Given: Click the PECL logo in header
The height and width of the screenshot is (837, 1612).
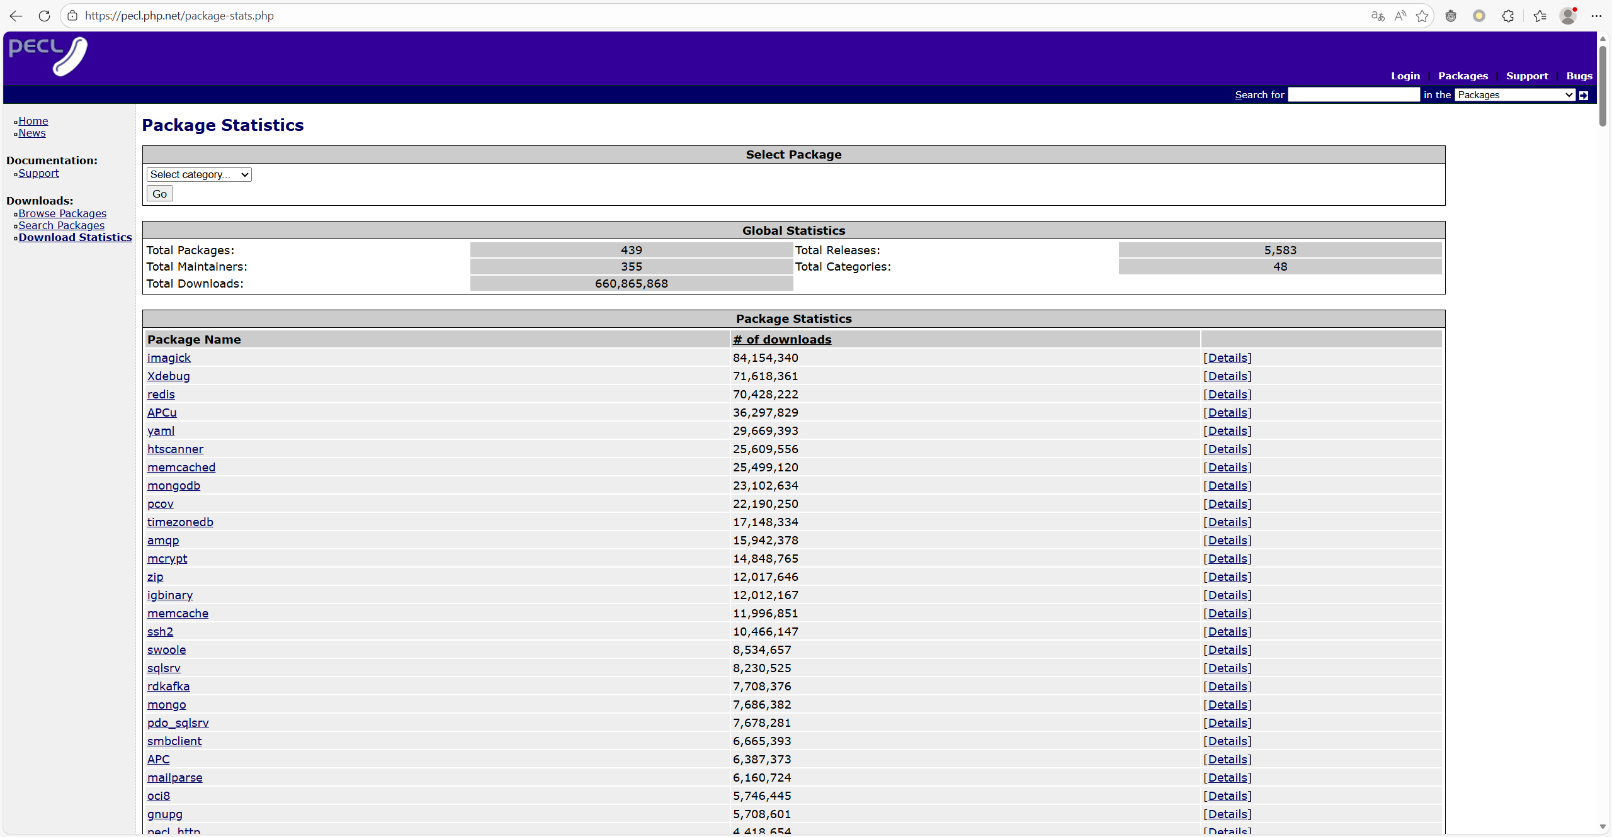Looking at the screenshot, I should [48, 56].
